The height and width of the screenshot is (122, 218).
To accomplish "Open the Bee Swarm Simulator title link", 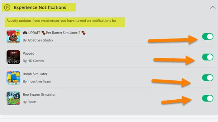I will (x=39, y=95).
